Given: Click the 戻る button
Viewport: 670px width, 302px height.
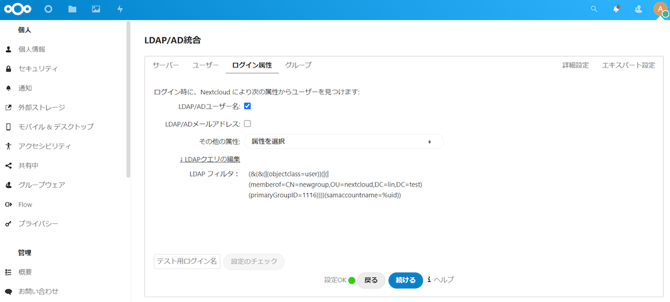Looking at the screenshot, I should coord(371,280).
